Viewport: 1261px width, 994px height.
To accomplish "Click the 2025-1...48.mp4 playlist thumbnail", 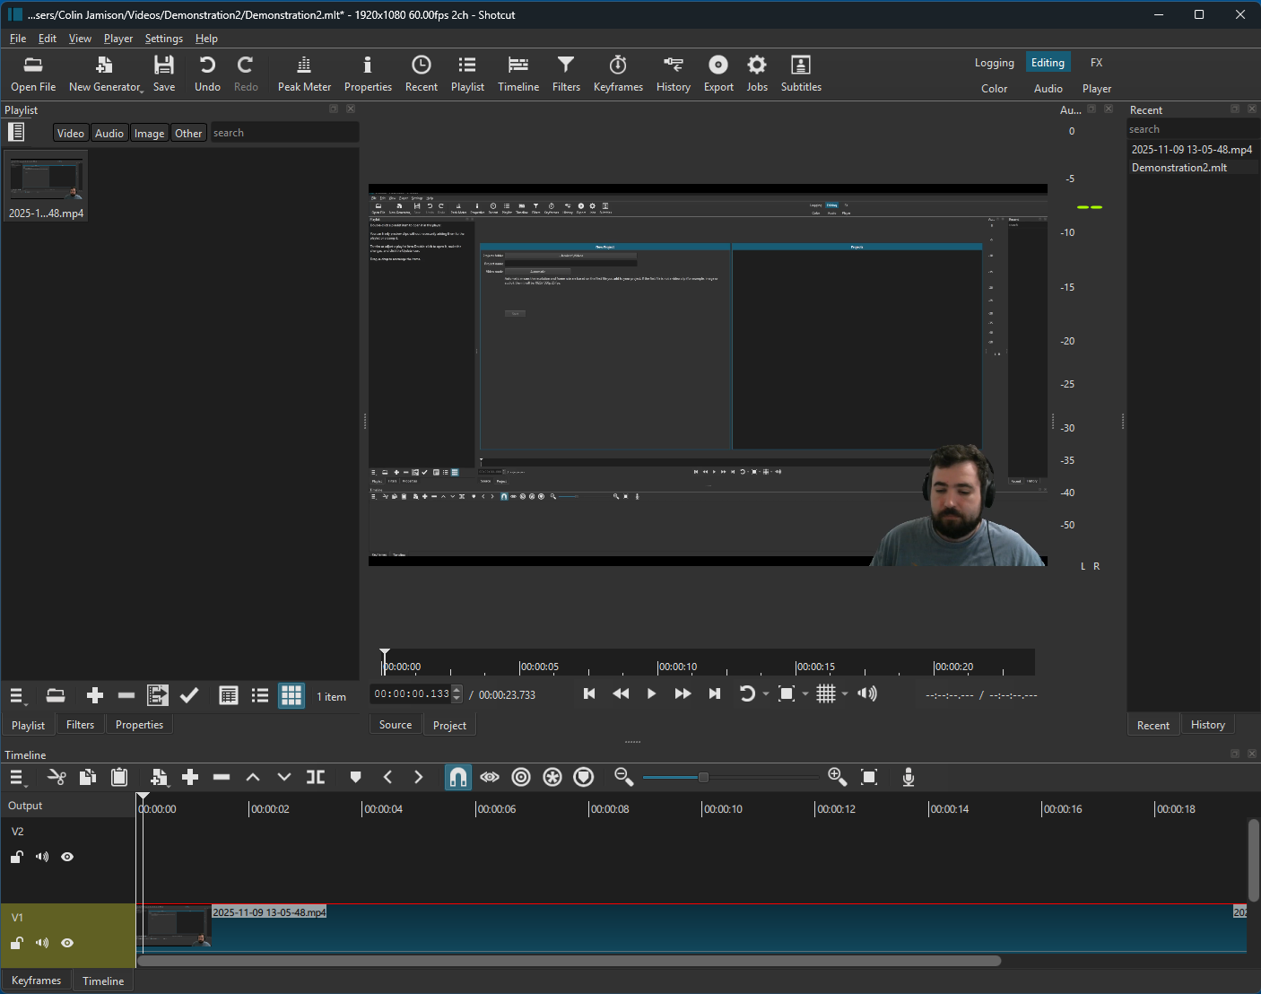I will (46, 178).
